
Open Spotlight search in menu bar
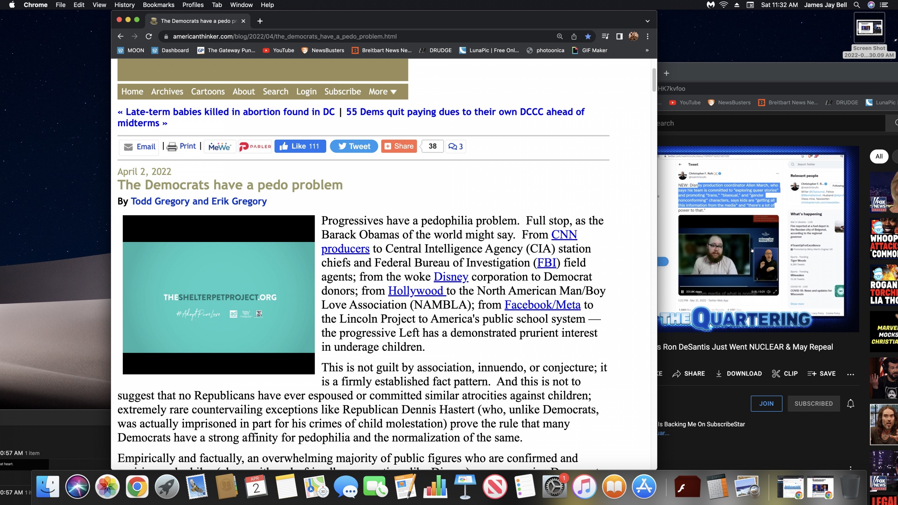tap(856, 5)
